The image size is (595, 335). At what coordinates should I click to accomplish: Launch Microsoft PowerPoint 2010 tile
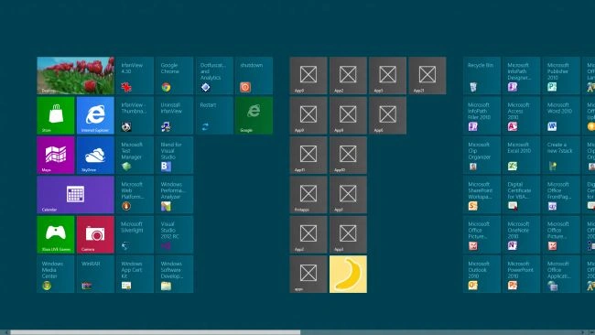pyautogui.click(x=522, y=275)
